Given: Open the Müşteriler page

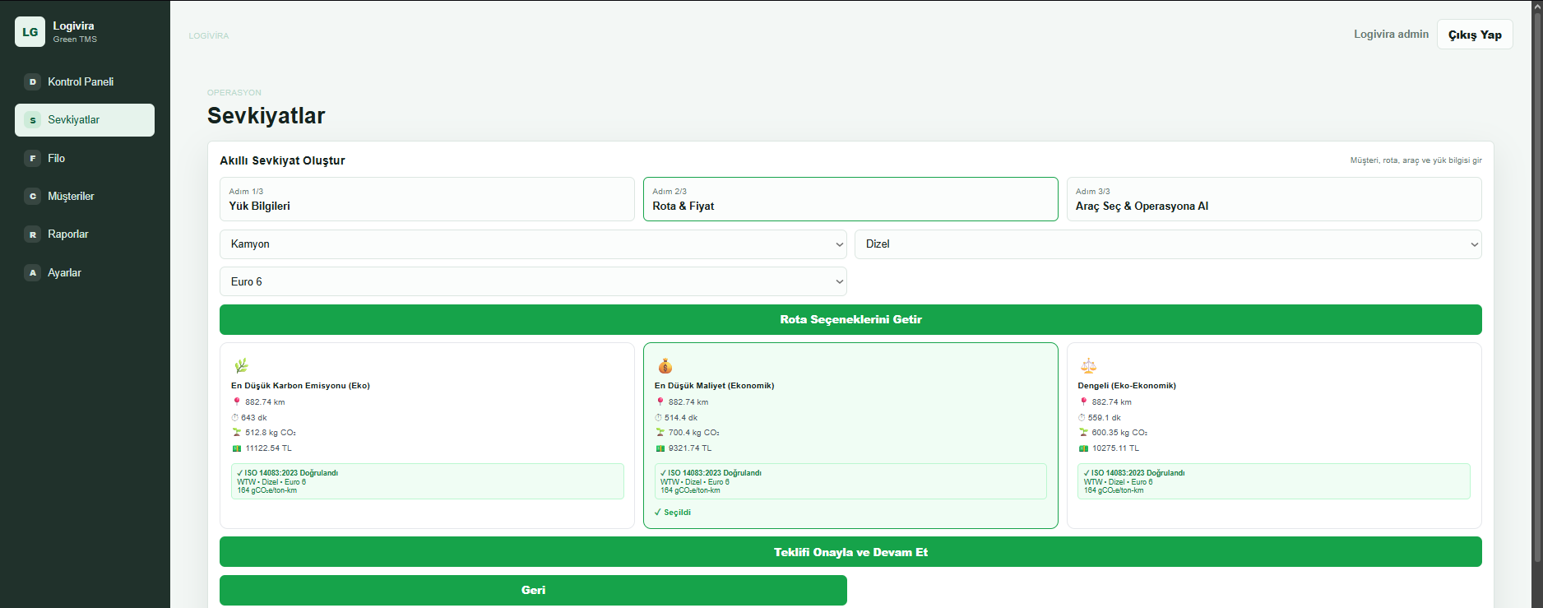Looking at the screenshot, I should click(x=85, y=196).
